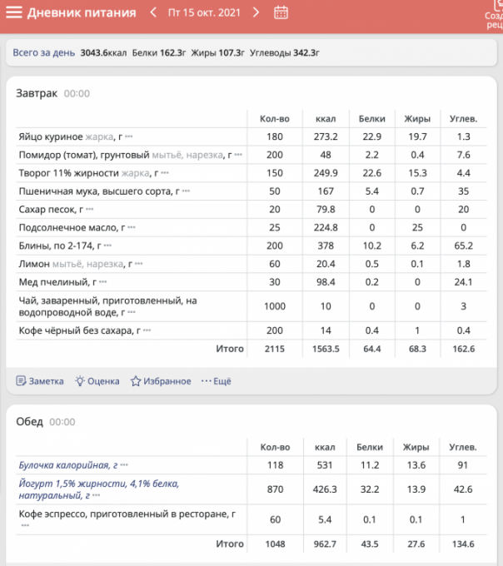503x566 pixels.
Task: Open options dots next to Яйцо куриное
Action: [x=129, y=137]
